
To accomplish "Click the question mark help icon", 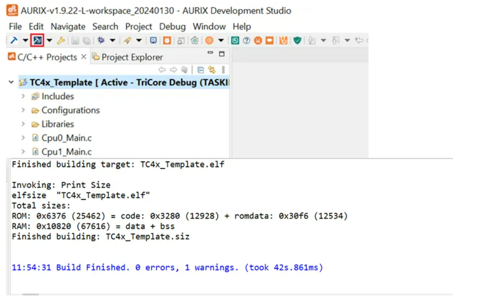I will [x=247, y=41].
